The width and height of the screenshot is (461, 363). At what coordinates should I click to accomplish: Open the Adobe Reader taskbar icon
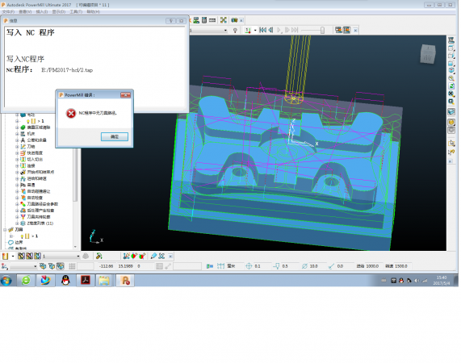86,281
